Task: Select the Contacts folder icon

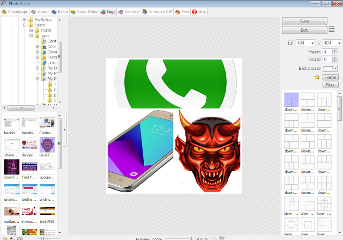Action: [x=44, y=41]
